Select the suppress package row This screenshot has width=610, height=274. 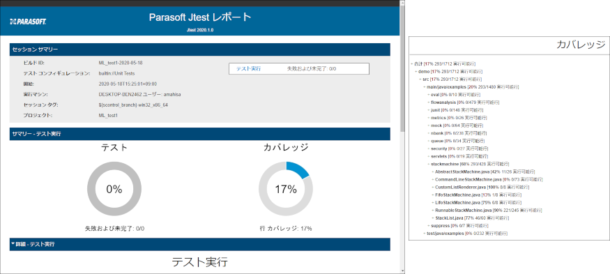[459, 226]
